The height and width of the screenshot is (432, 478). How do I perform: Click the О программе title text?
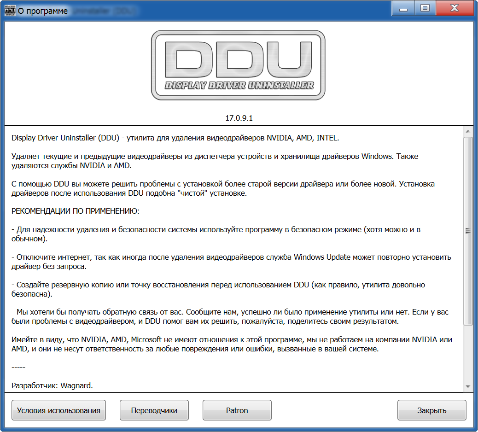42,11
